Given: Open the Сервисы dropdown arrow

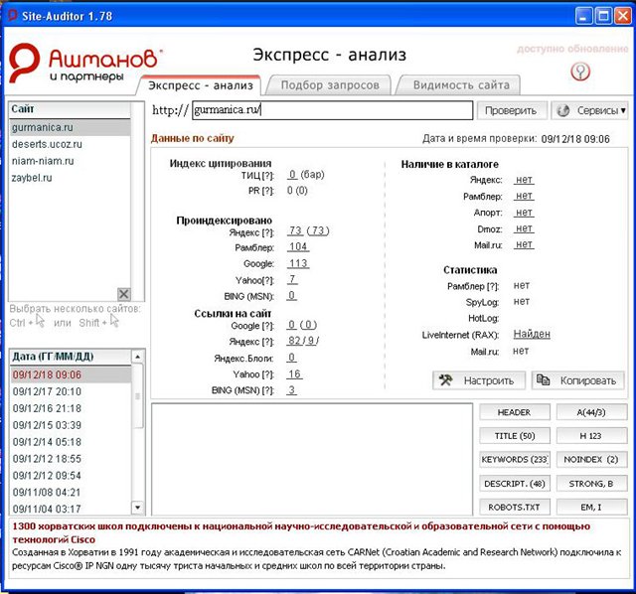Looking at the screenshot, I should click(x=622, y=110).
